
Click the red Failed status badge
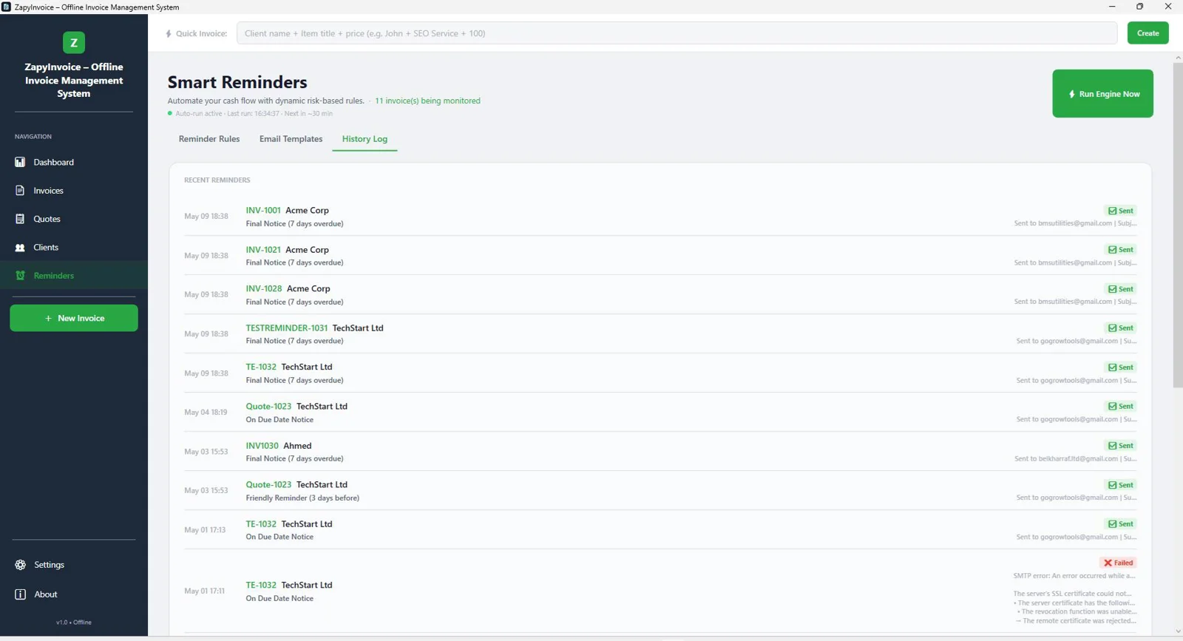[x=1118, y=563]
